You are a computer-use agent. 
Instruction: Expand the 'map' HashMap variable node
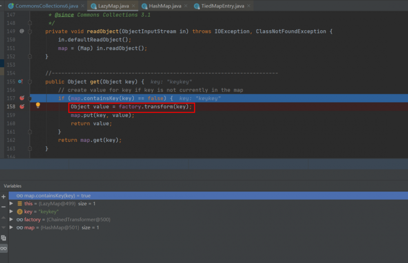[11, 228]
